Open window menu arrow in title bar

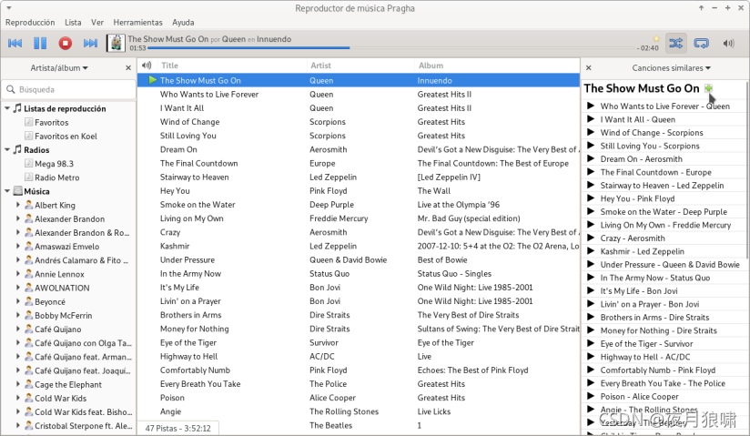(x=8, y=8)
